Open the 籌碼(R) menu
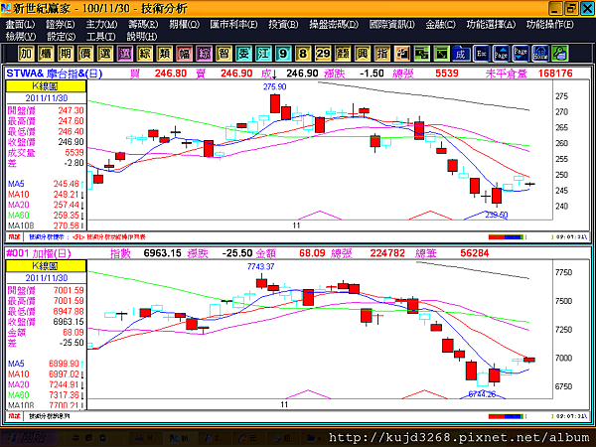Screen dimensions: 596x447 (143, 24)
